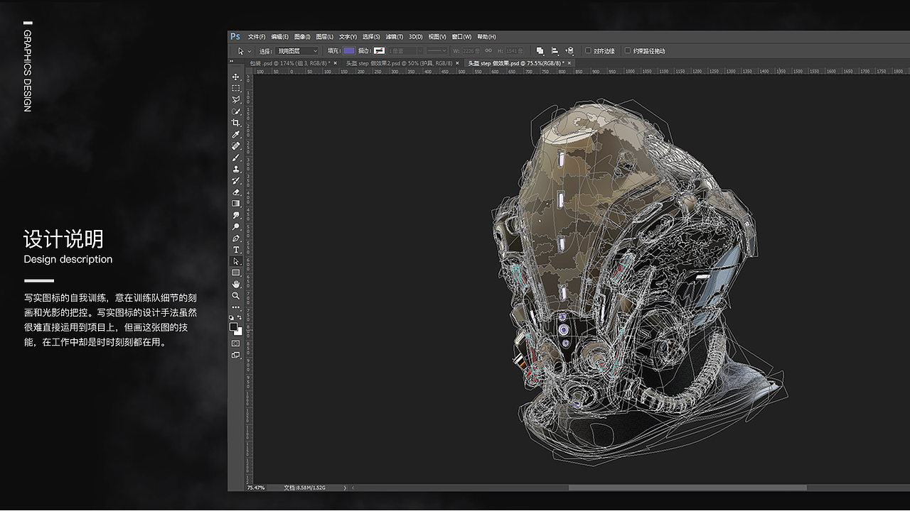Viewport: 910px width, 511px height.
Task: Select the Direct Selection arrow tool
Action: [x=236, y=261]
